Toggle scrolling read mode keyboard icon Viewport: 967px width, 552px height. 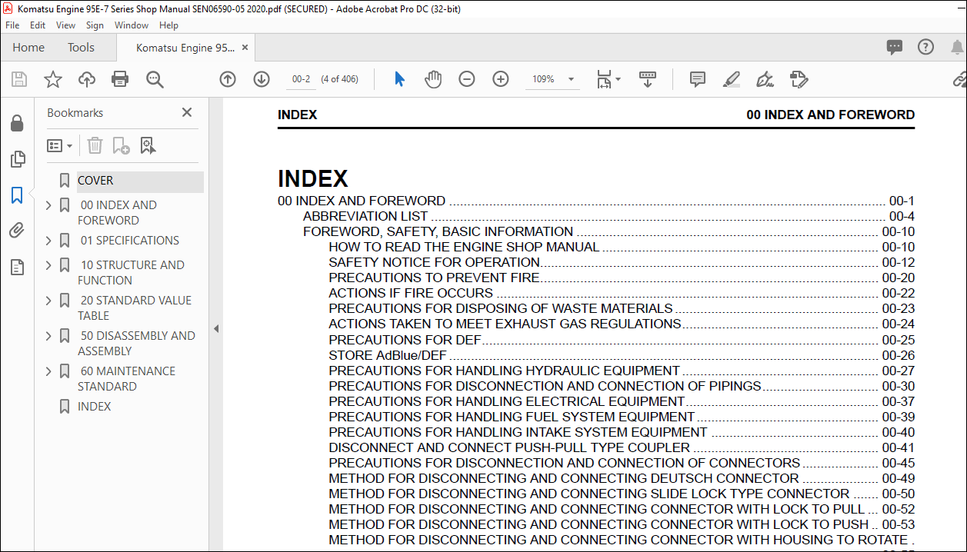648,79
